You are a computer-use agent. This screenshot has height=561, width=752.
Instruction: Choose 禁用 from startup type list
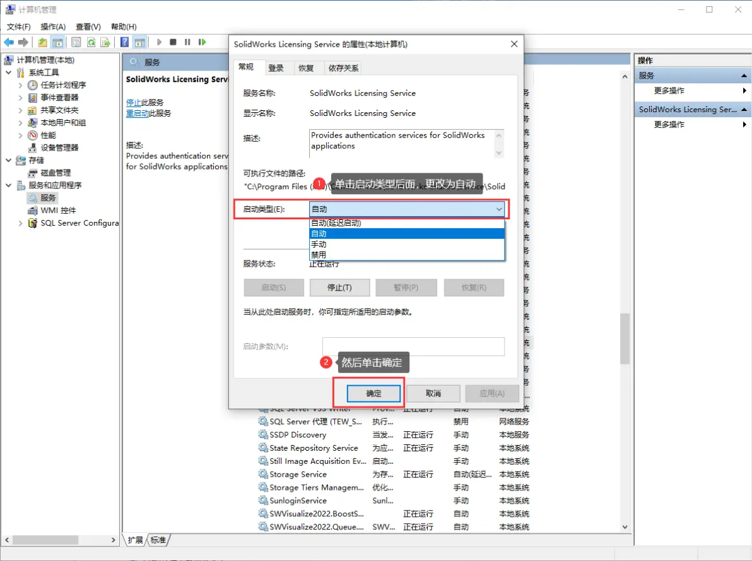(x=407, y=255)
